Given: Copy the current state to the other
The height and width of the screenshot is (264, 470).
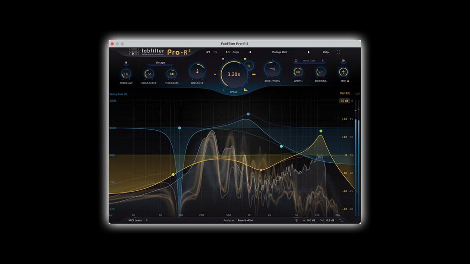Looking at the screenshot, I should (236, 52).
